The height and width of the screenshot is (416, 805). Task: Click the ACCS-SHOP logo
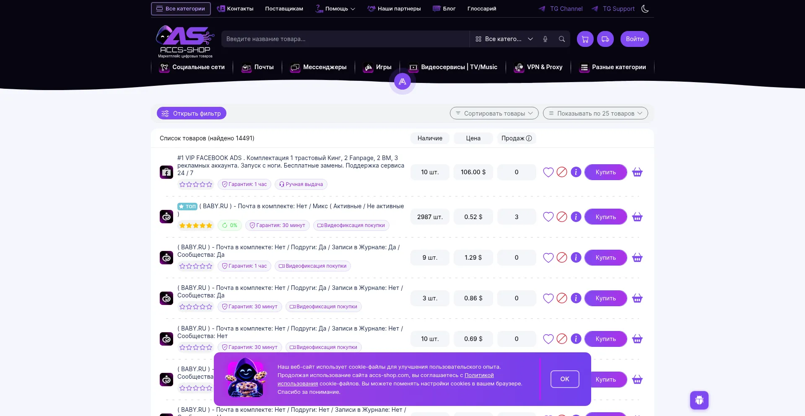tap(185, 41)
